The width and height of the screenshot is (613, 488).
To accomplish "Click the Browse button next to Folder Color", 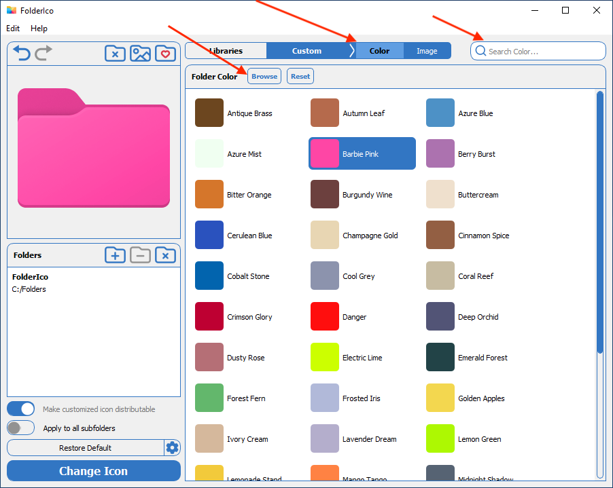I will tap(264, 76).
